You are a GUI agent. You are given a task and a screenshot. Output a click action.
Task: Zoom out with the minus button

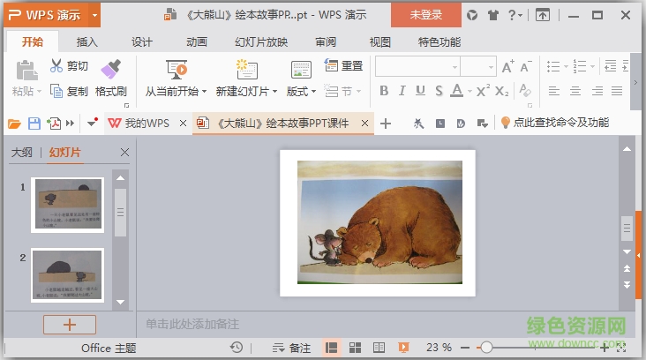click(465, 348)
